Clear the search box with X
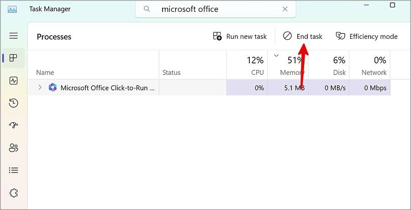Image resolution: width=411 pixels, height=210 pixels. pyautogui.click(x=285, y=9)
